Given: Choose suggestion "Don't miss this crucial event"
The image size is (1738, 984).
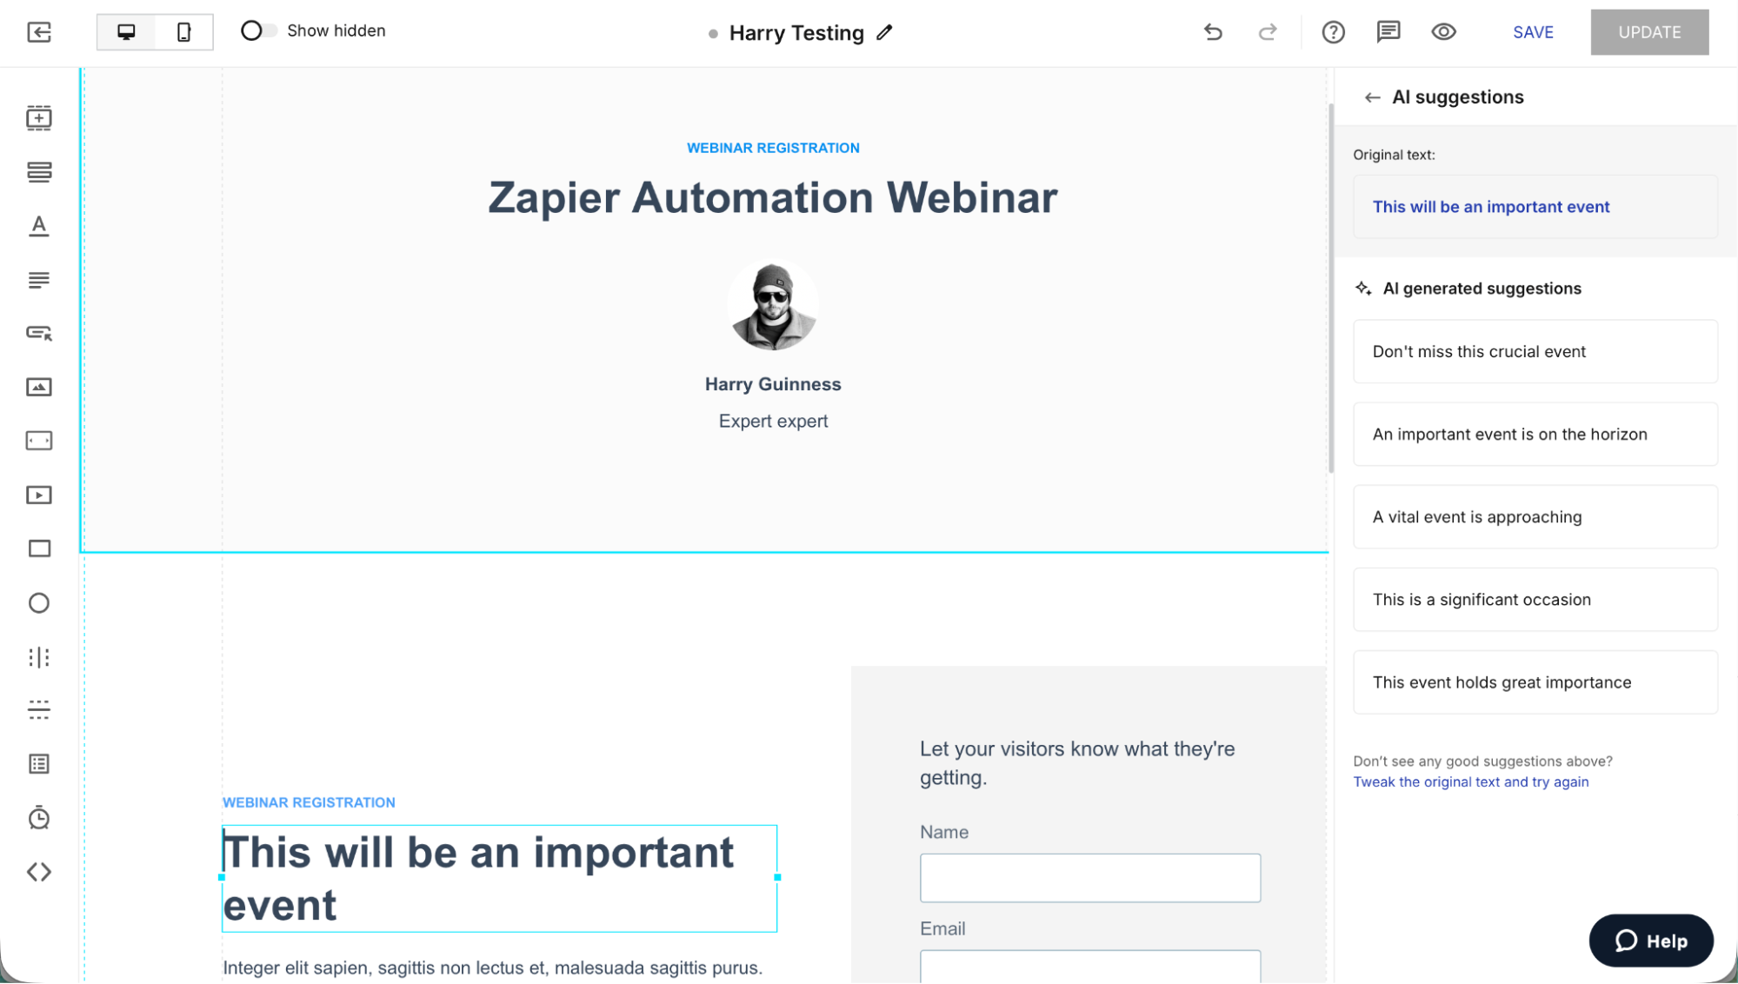Looking at the screenshot, I should [x=1535, y=351].
